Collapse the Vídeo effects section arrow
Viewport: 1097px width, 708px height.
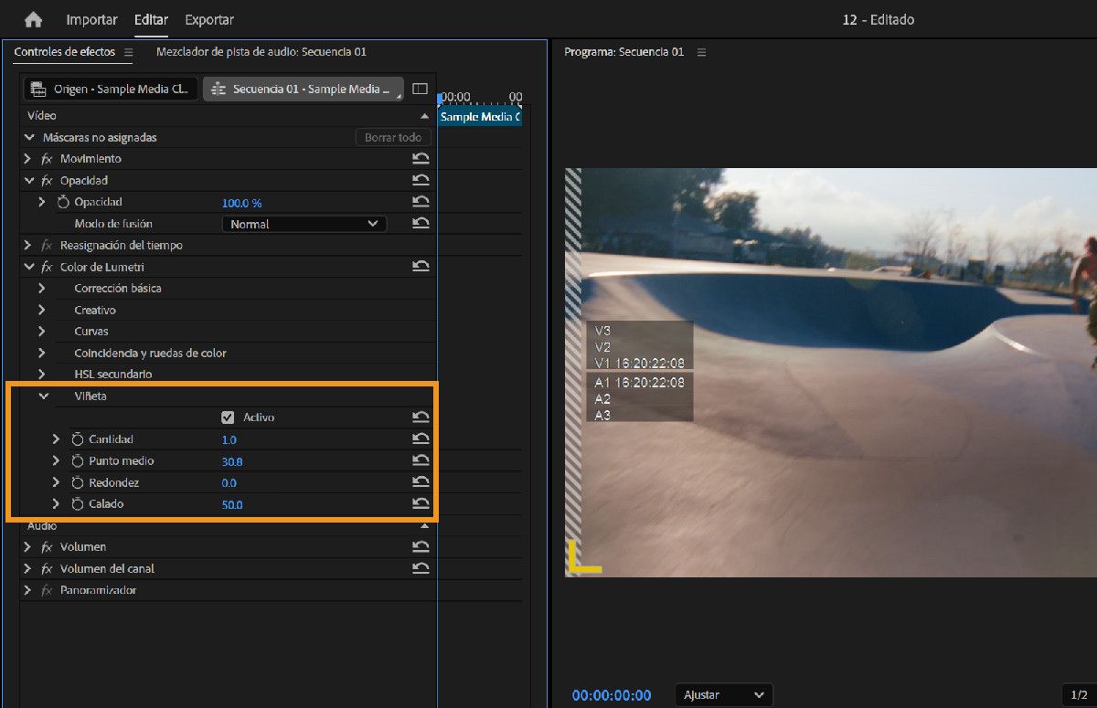point(424,117)
